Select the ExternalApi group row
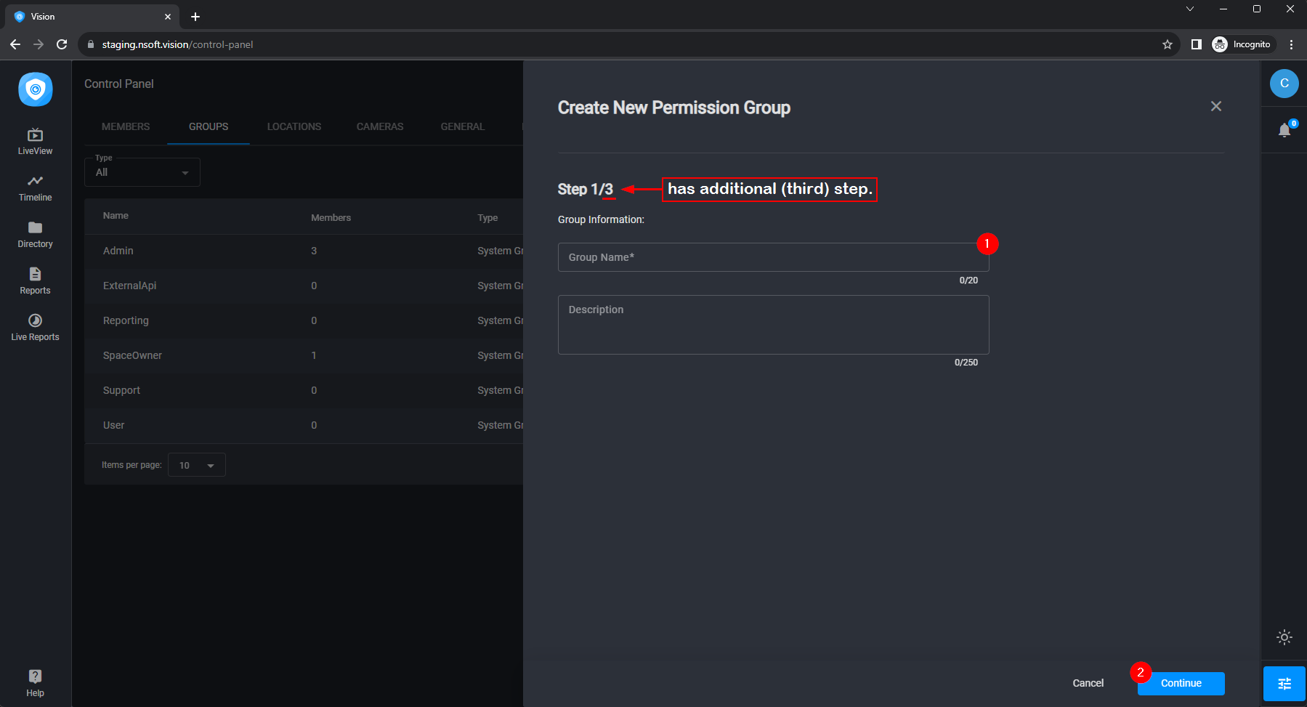Image resolution: width=1307 pixels, height=707 pixels. (x=304, y=286)
